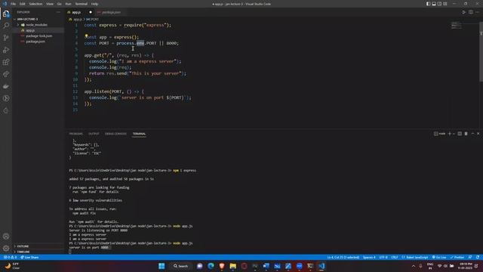Open the new-terminal launch profile dropdown arrow

pos(454,134)
